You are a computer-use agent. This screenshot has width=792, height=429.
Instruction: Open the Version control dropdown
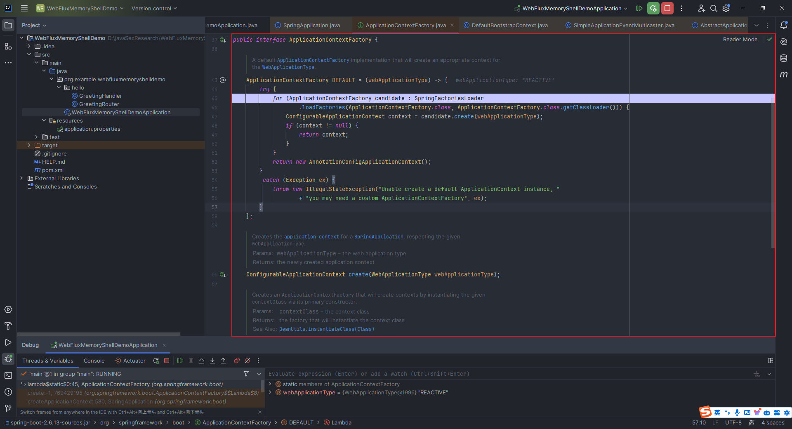[154, 8]
